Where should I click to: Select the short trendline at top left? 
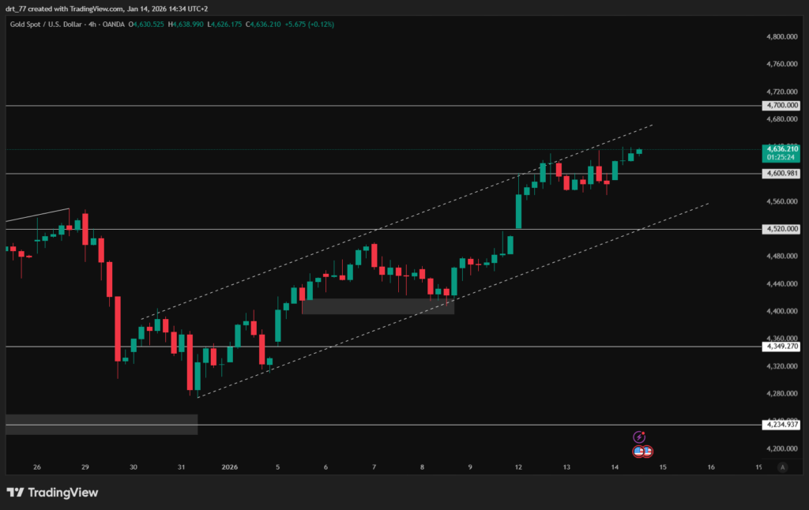click(x=37, y=216)
